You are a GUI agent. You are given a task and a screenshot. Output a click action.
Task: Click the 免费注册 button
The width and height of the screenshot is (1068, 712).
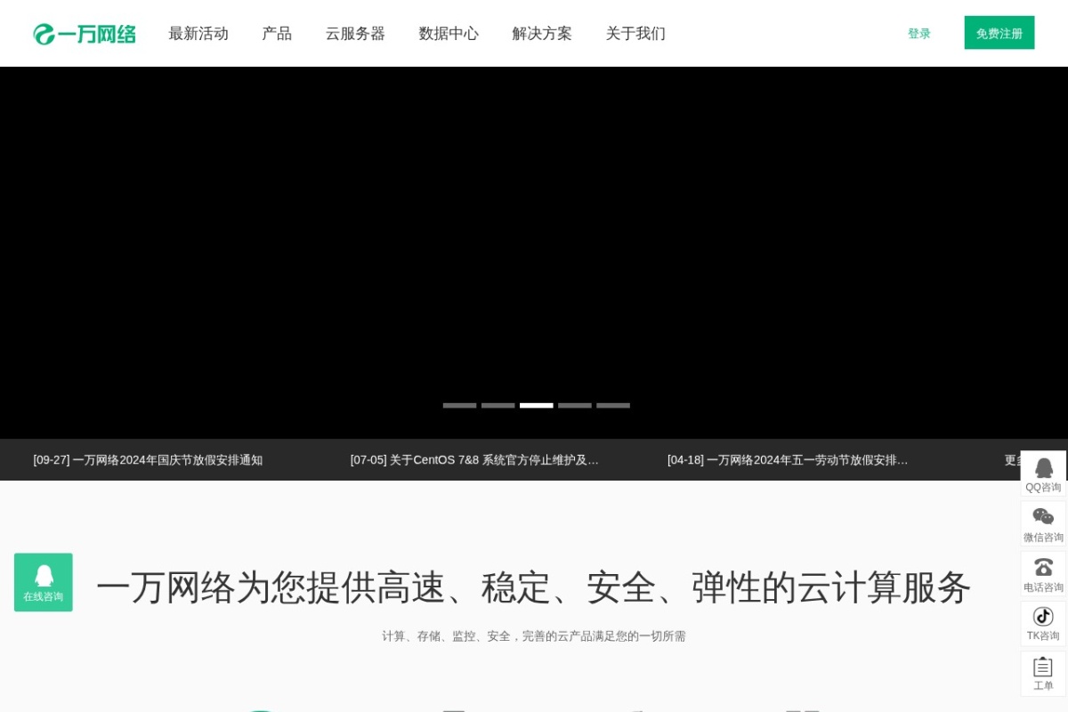999,33
